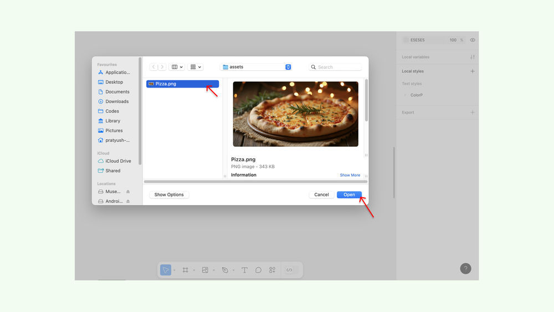Select the Muse... volume in Locations
554x312 pixels.
(x=110, y=192)
